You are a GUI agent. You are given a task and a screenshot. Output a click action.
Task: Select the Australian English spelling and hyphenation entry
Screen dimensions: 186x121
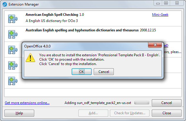pos(93,34)
